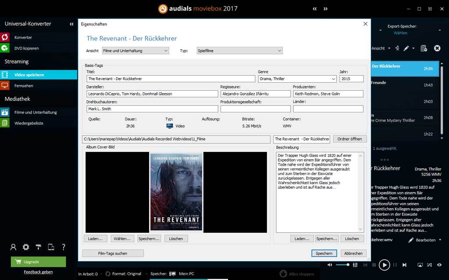The width and height of the screenshot is (449, 280).
Task: Click Laden under Album Cover-Bild
Action: coord(95,238)
